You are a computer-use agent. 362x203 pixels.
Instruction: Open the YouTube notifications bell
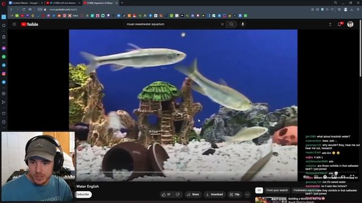(339, 24)
